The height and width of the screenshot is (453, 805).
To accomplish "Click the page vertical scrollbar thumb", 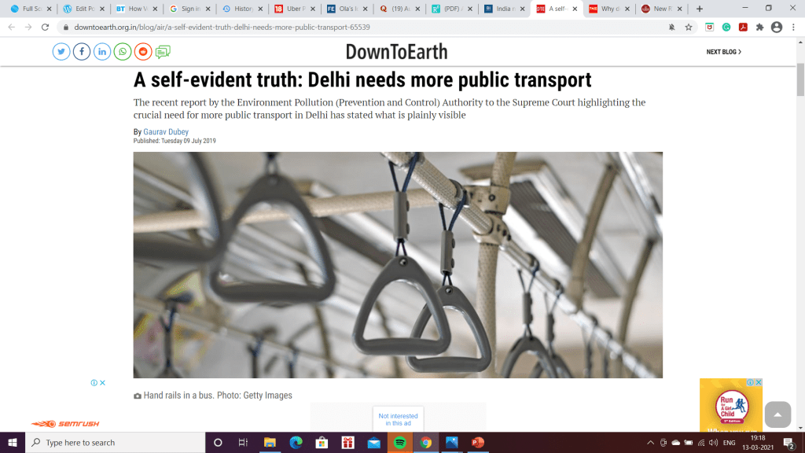I will point(800,79).
